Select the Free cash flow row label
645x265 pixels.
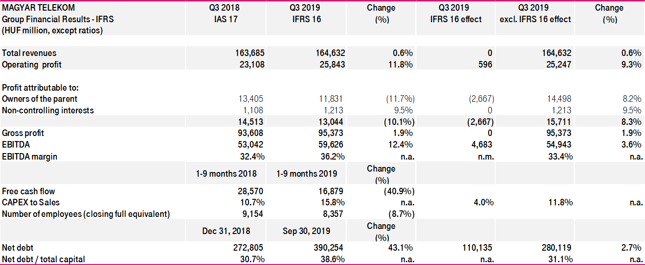[29, 191]
